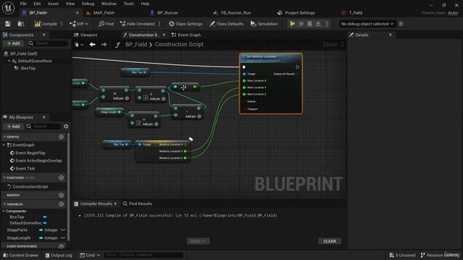Click the Browse to asset icon
The height and width of the screenshot is (260, 463).
[x=21, y=24]
